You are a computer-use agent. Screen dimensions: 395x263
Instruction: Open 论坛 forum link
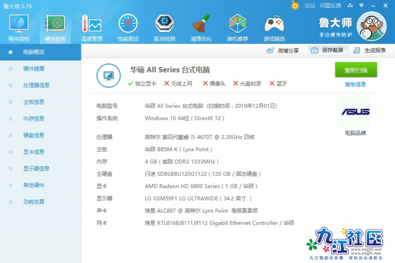[x=310, y=5]
